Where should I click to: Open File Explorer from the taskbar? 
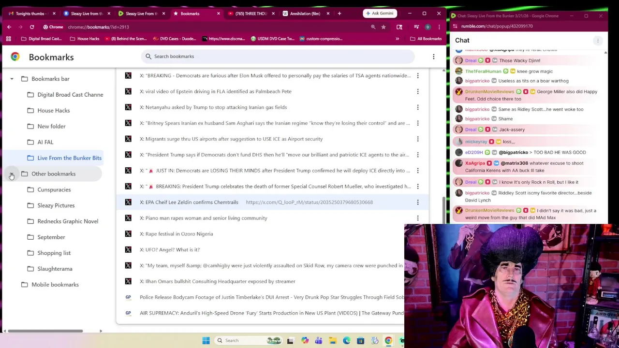tap(333, 340)
